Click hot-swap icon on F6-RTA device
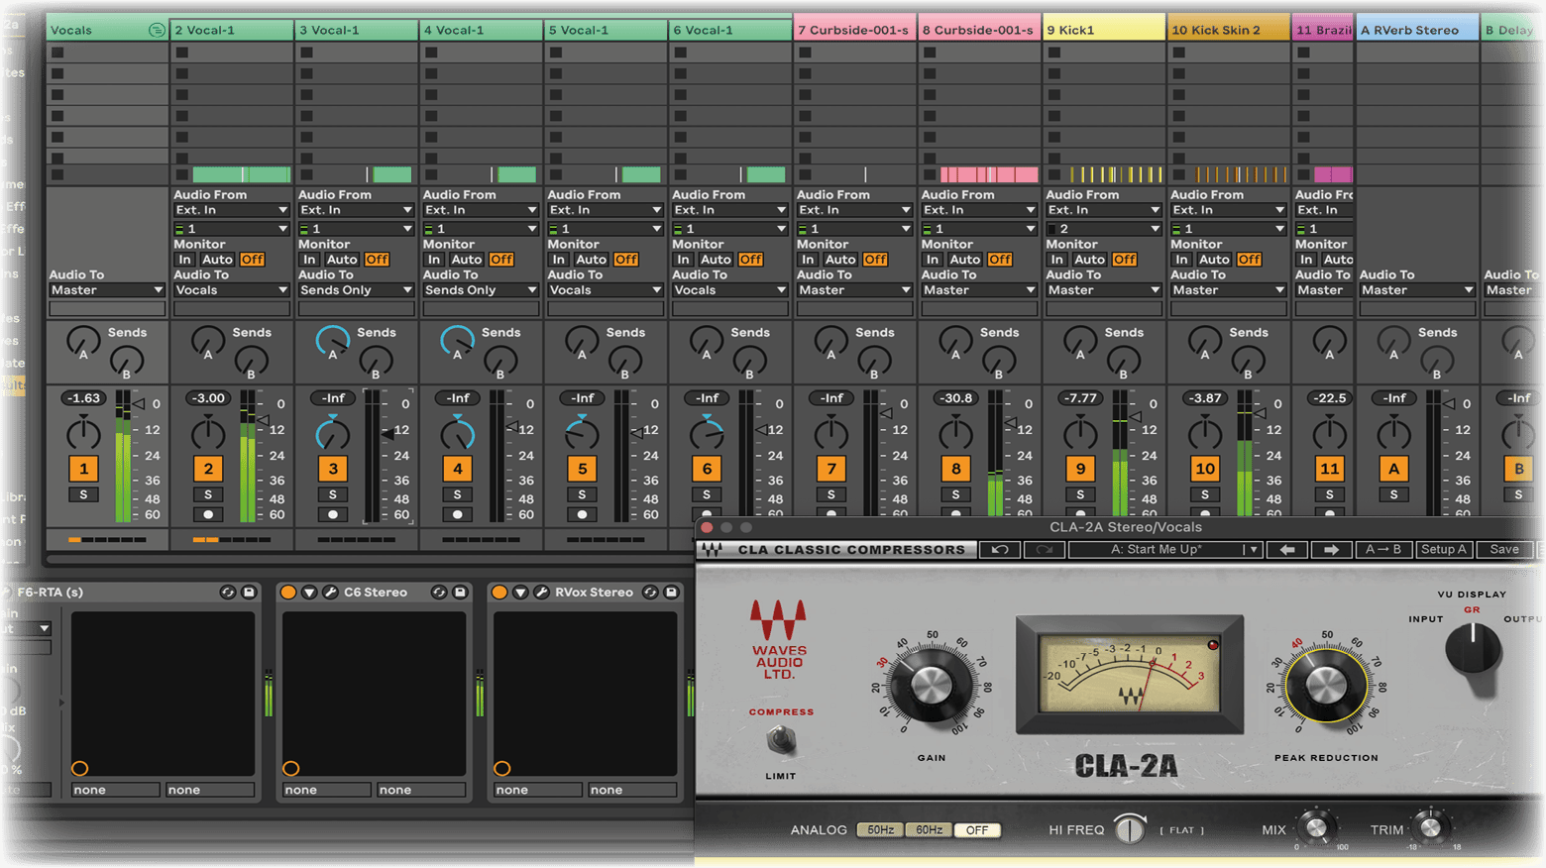The width and height of the screenshot is (1546, 868). coord(228,593)
